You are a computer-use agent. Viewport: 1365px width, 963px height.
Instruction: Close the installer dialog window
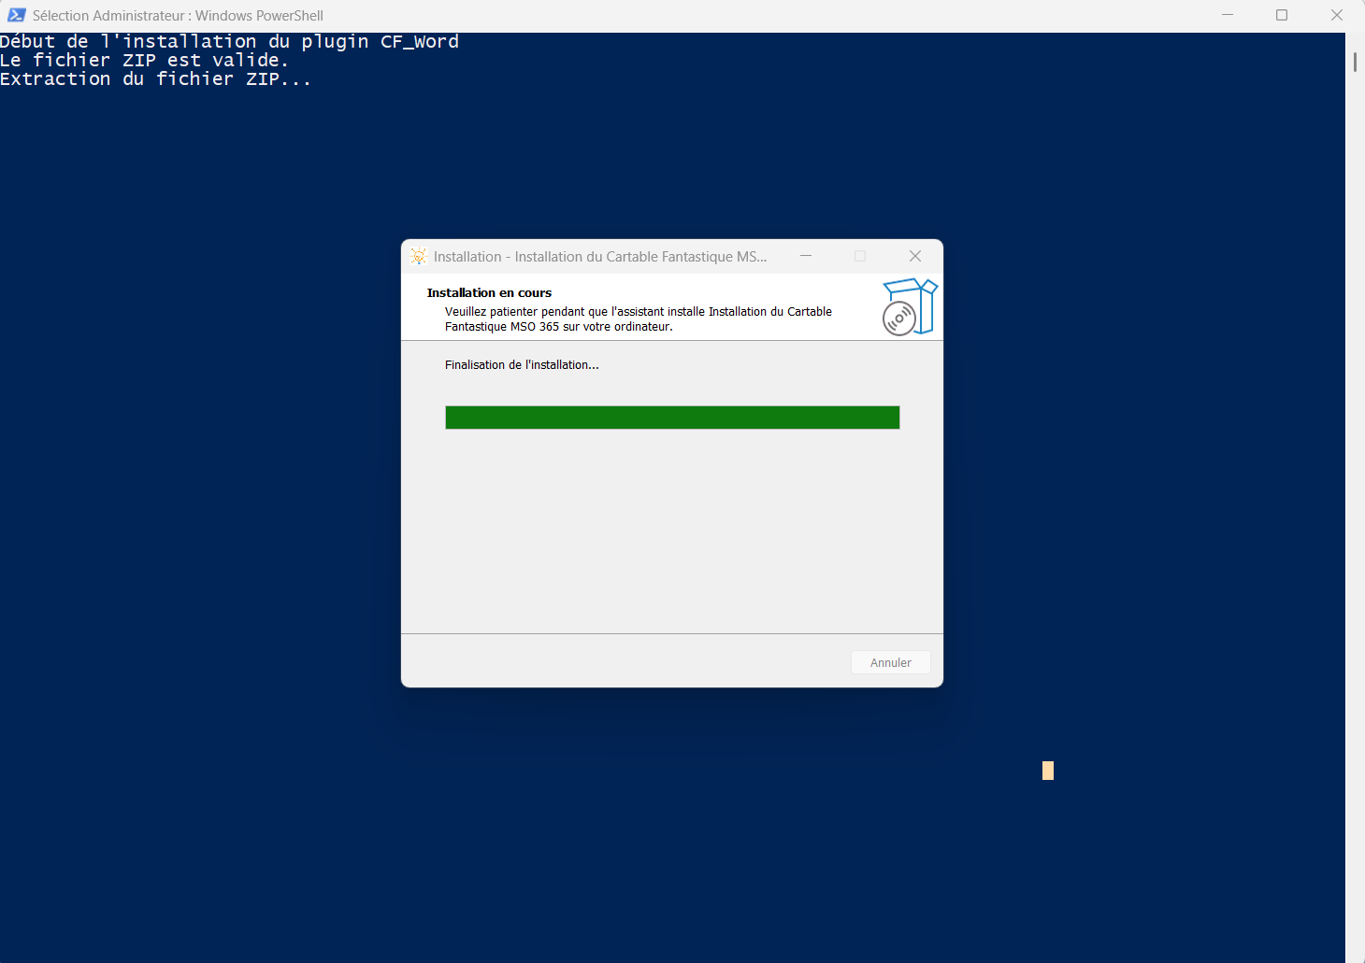(x=915, y=256)
